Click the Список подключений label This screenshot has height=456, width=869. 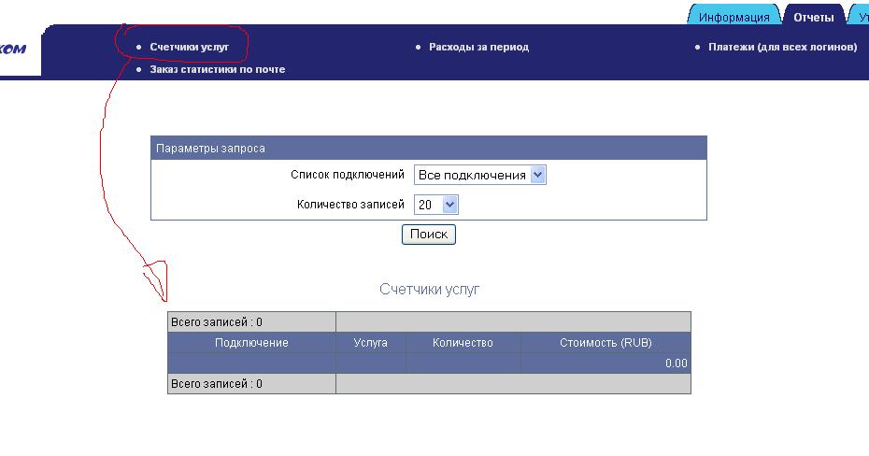[347, 175]
